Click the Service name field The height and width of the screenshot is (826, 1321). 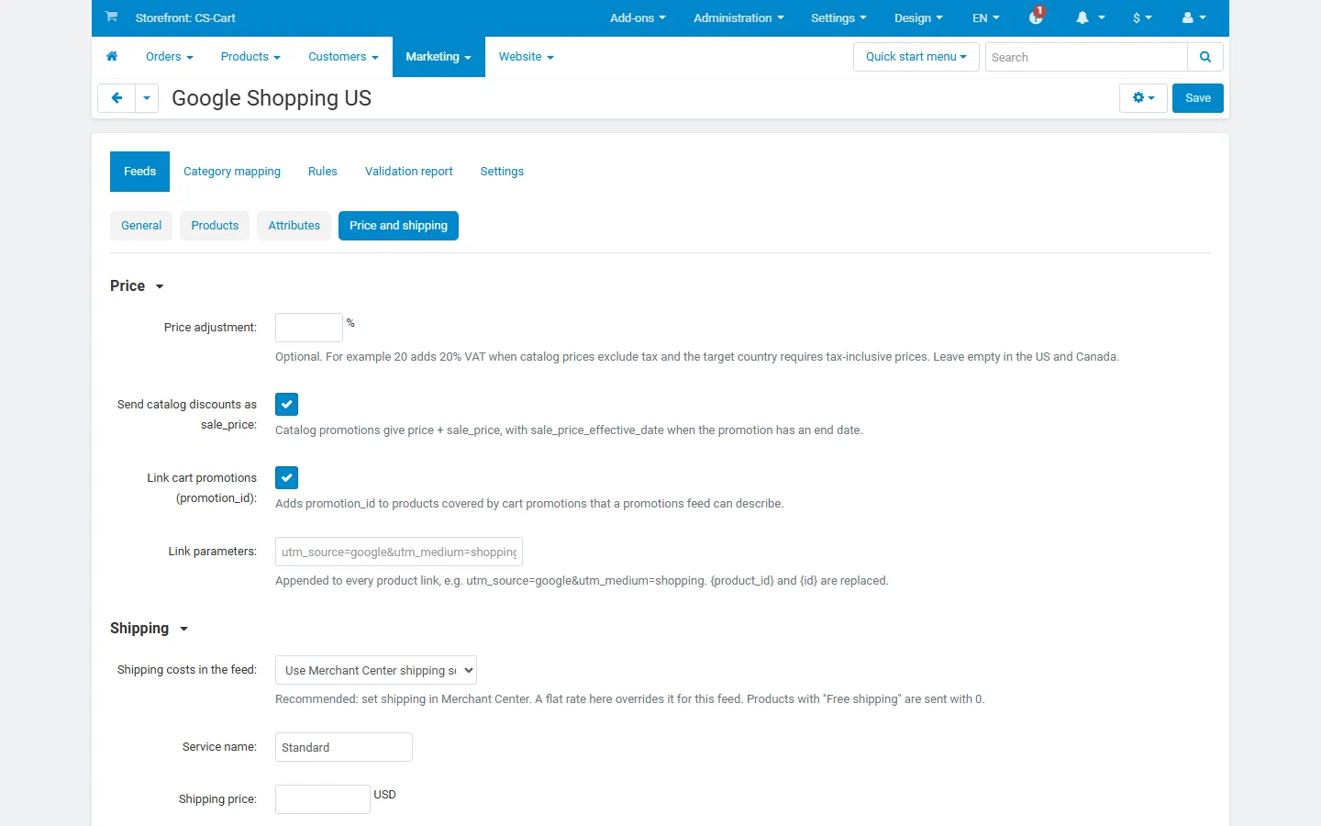[344, 747]
